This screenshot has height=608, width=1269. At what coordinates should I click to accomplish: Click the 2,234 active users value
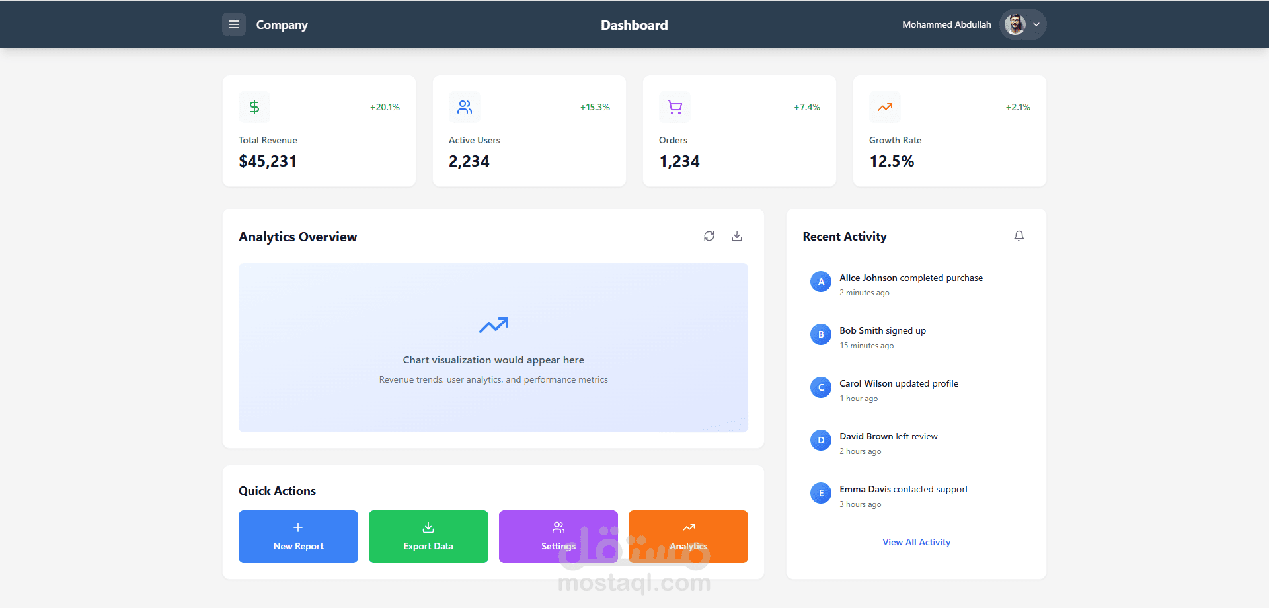pyautogui.click(x=469, y=161)
